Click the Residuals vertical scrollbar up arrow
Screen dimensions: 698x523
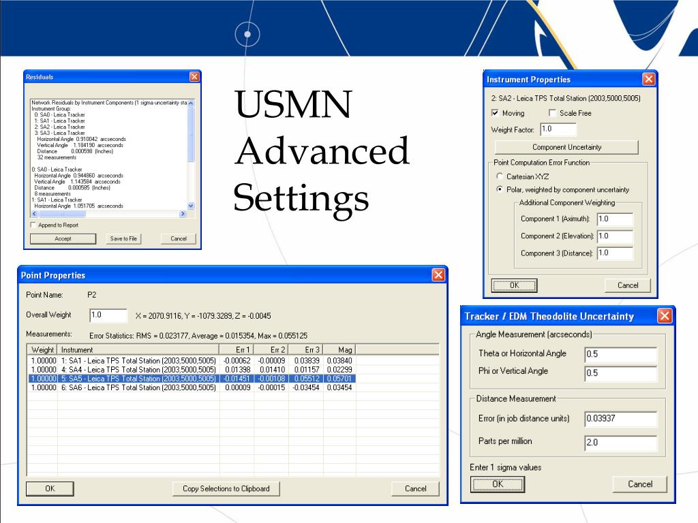click(191, 104)
